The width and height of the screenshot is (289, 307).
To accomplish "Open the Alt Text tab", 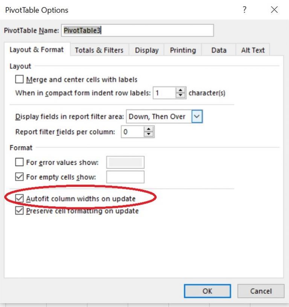I will tap(253, 50).
